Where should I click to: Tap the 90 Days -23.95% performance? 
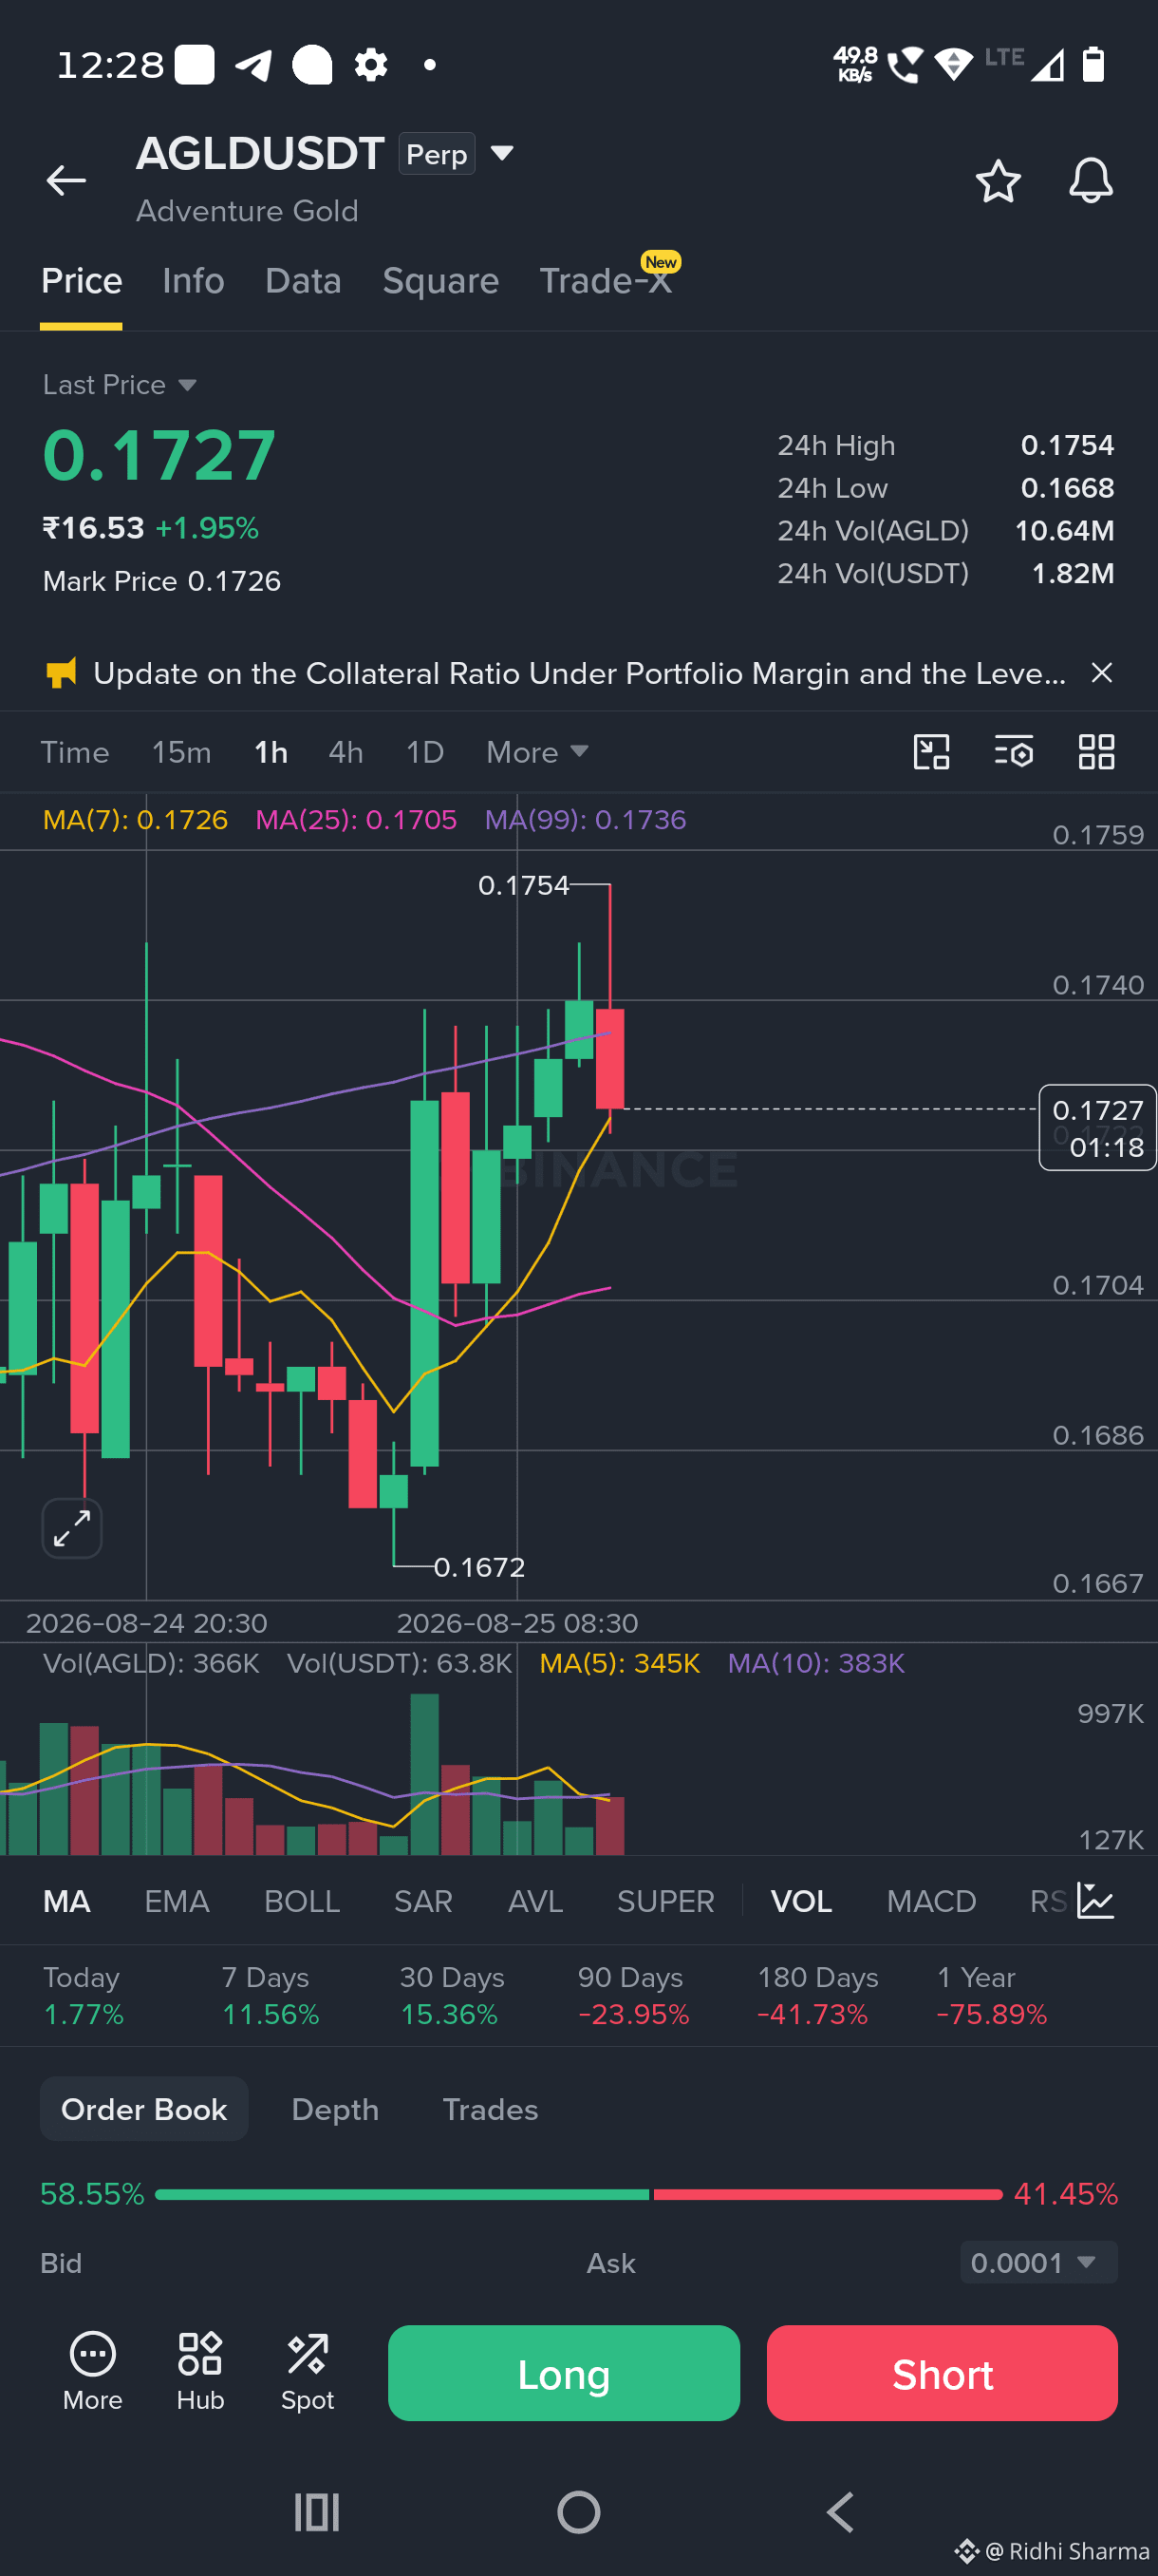(x=633, y=1996)
